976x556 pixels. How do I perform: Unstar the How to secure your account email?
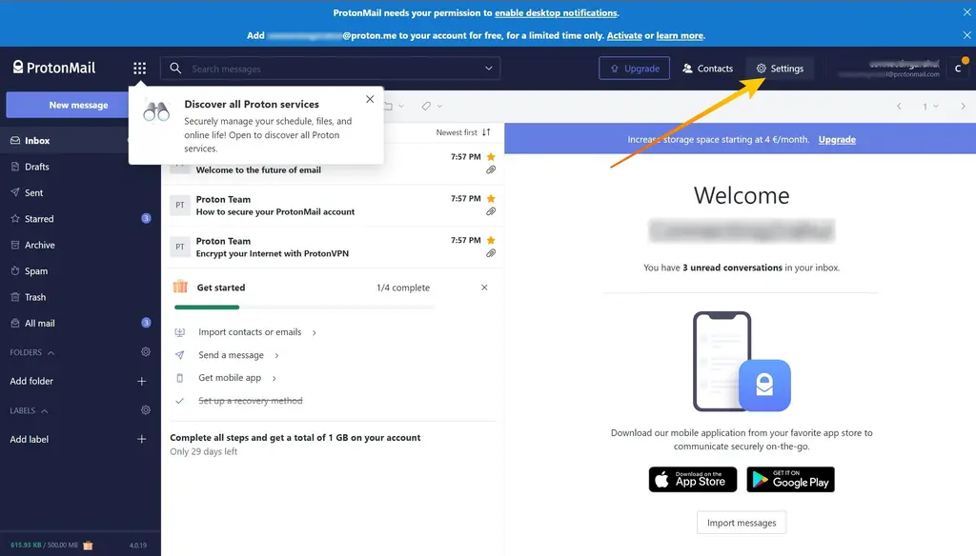[x=491, y=198]
